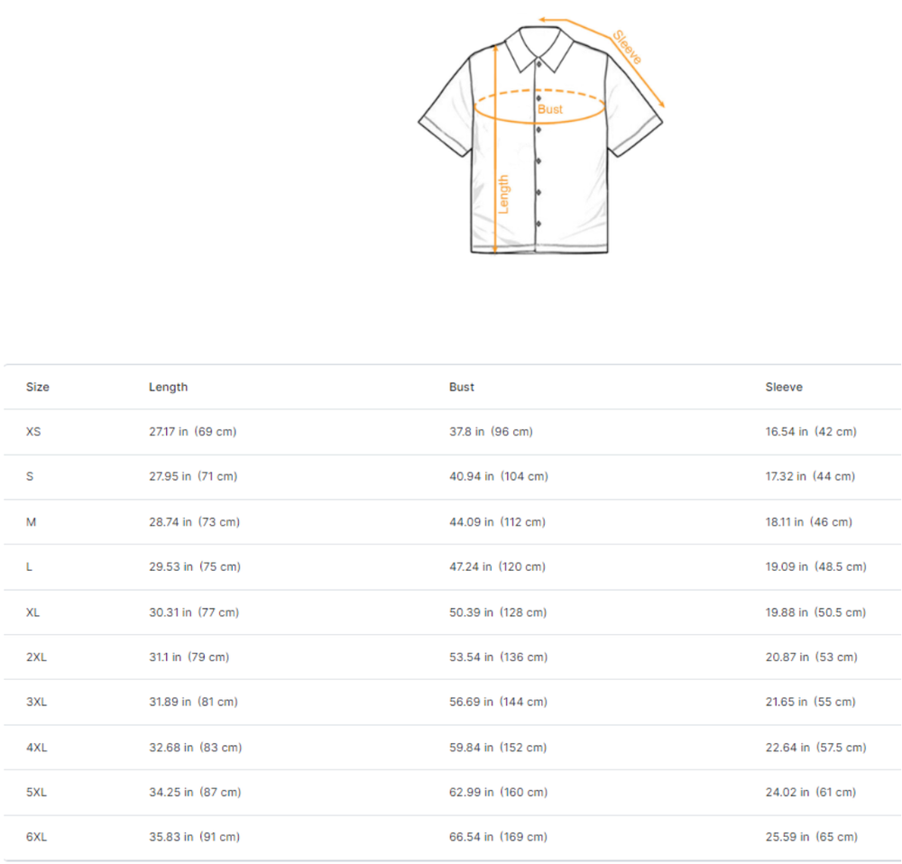
Task: Choose the 3XL size row label
Action: tap(36, 702)
